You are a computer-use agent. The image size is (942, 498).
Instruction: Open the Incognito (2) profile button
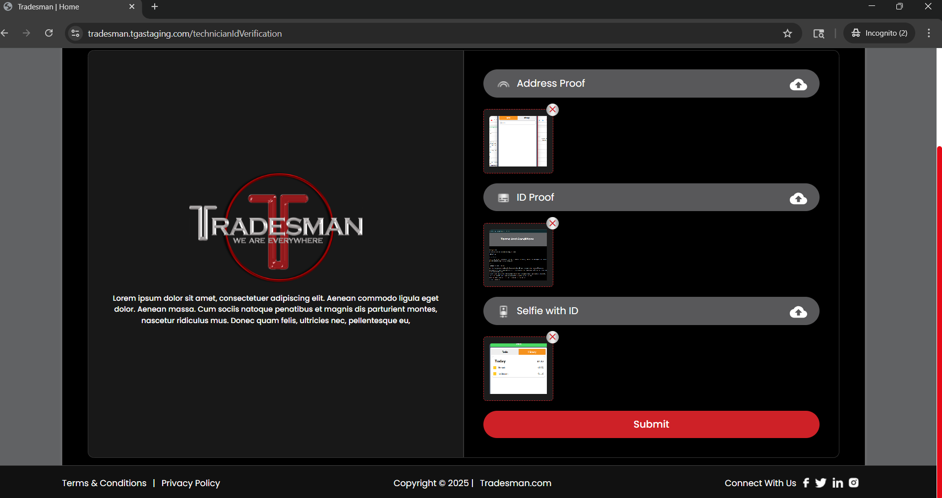click(879, 33)
